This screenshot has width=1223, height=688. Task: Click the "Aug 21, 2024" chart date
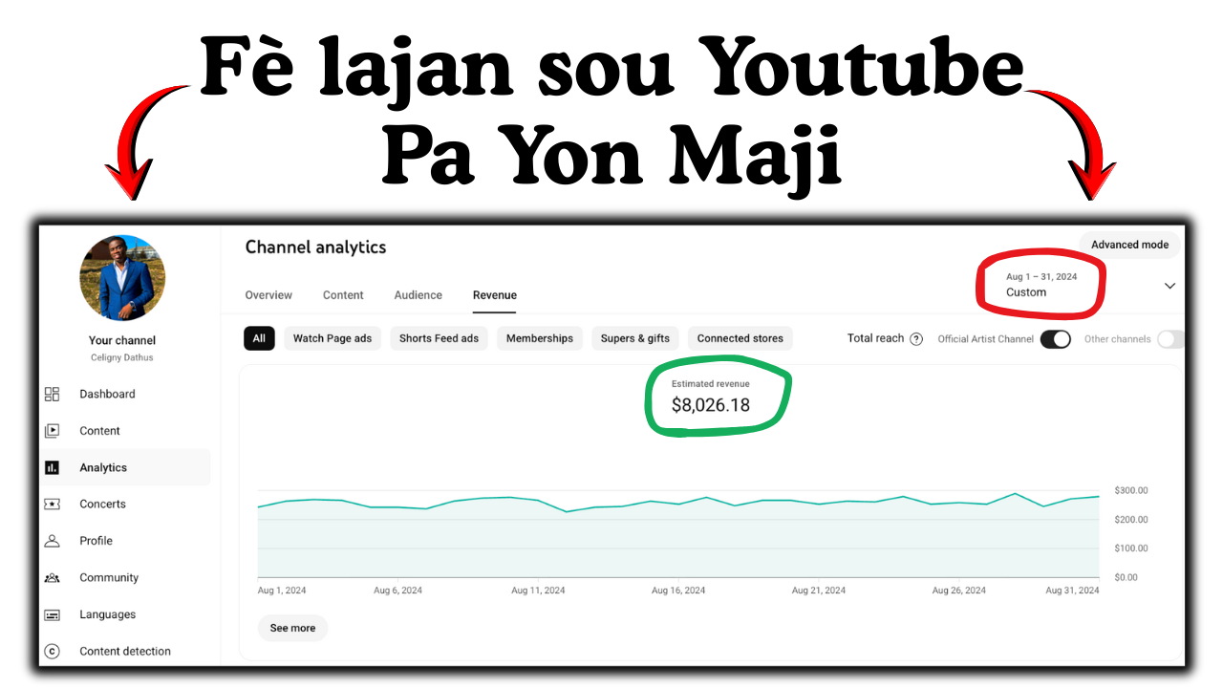click(819, 591)
